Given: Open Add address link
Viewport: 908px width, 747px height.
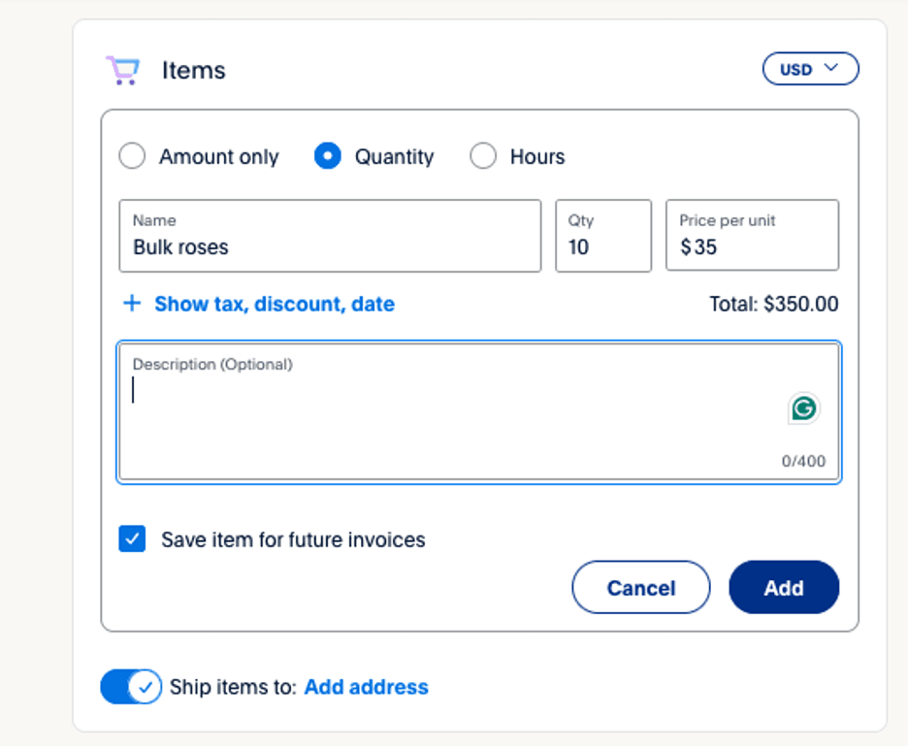Looking at the screenshot, I should [x=366, y=687].
